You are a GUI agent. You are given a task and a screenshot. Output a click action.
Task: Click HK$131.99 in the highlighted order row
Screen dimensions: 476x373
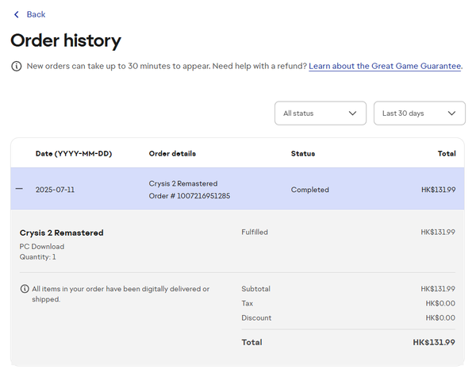pos(439,190)
